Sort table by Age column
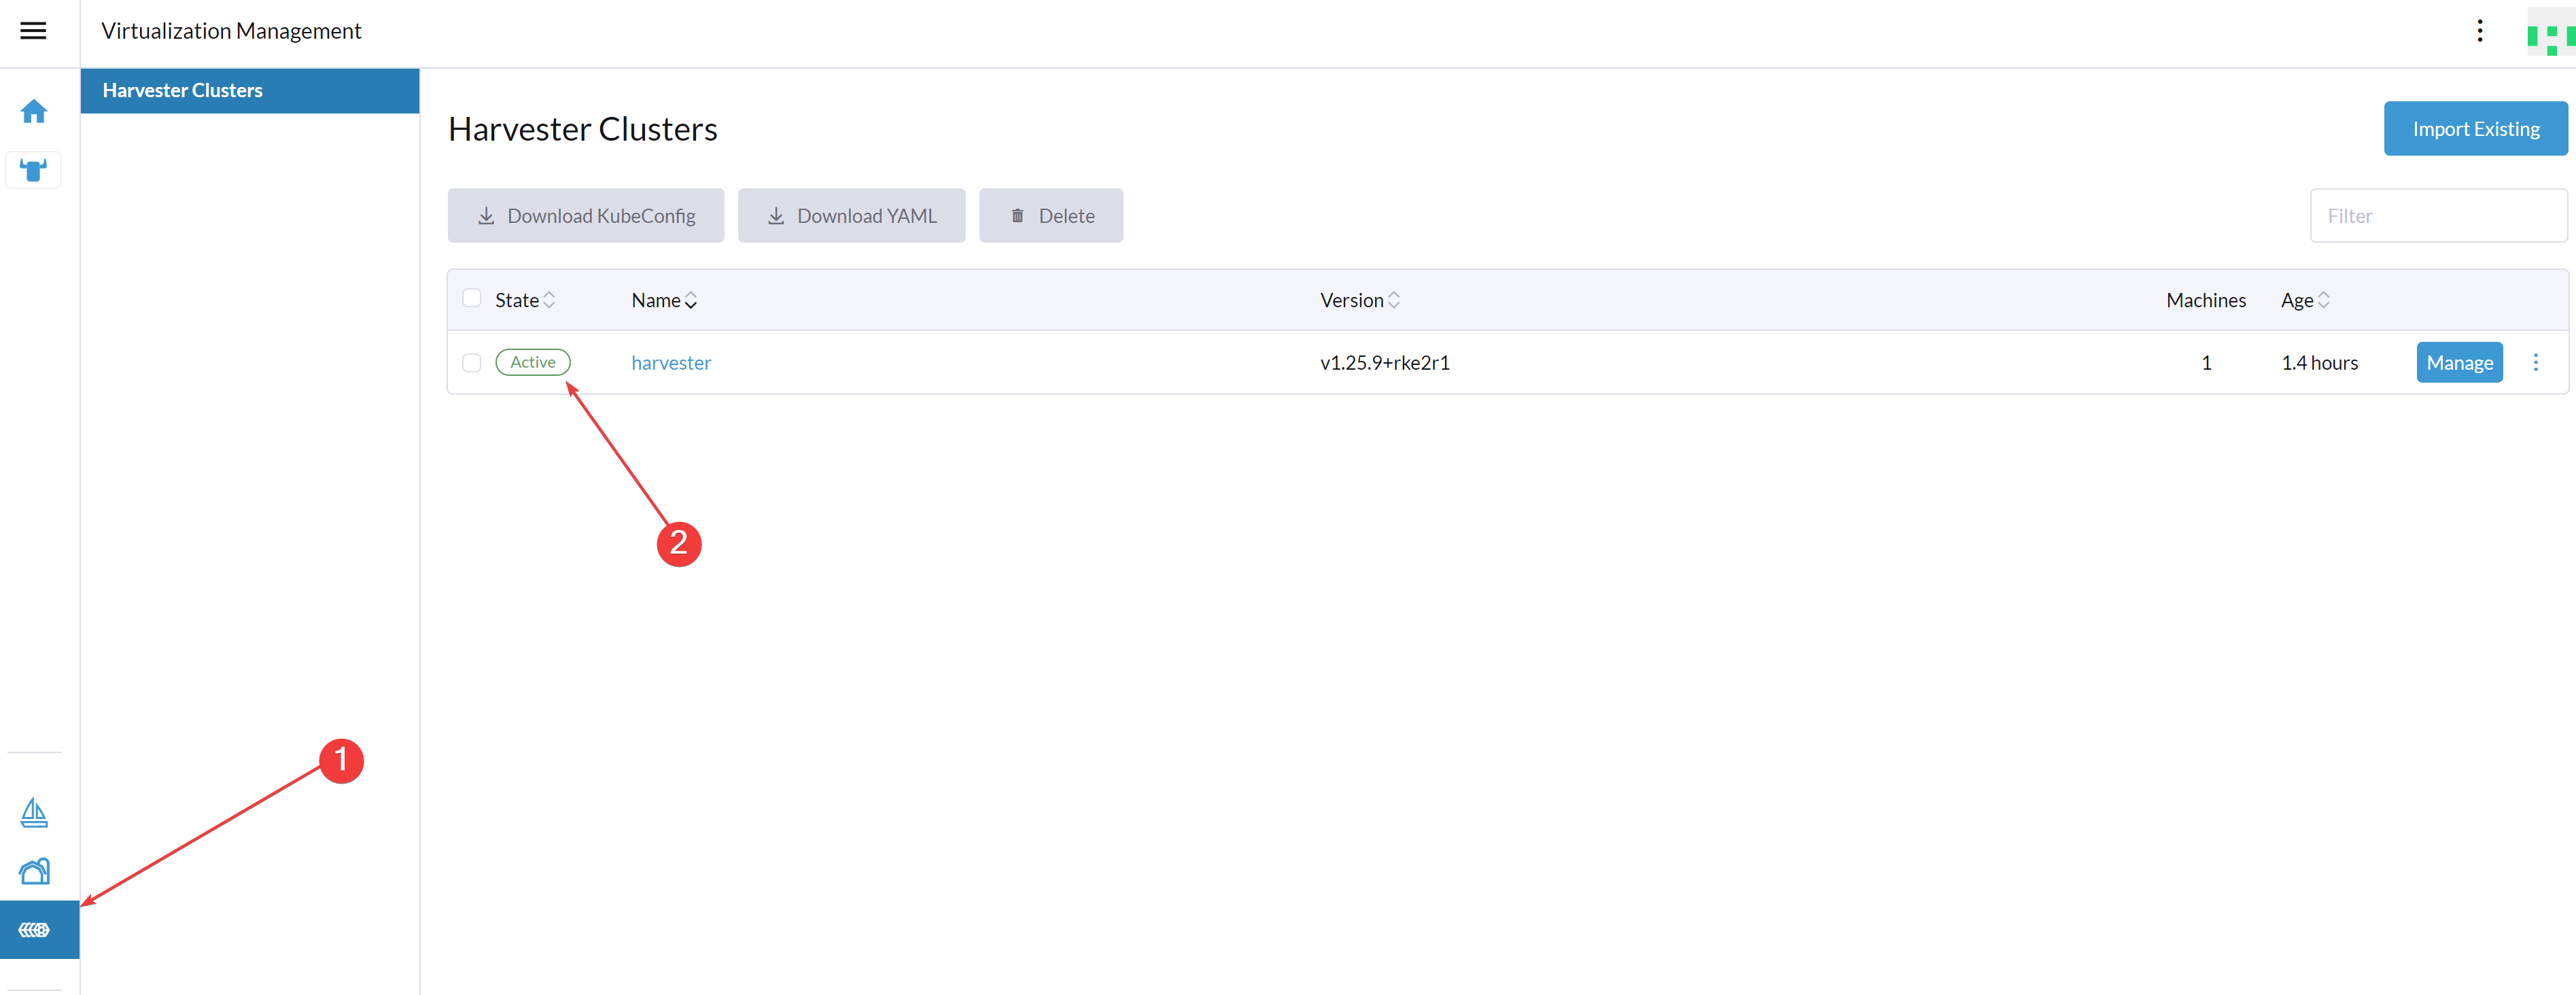 click(2305, 300)
